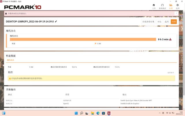
Task: Launch Microsoft Edge from the taskbar
Action: 98,113
